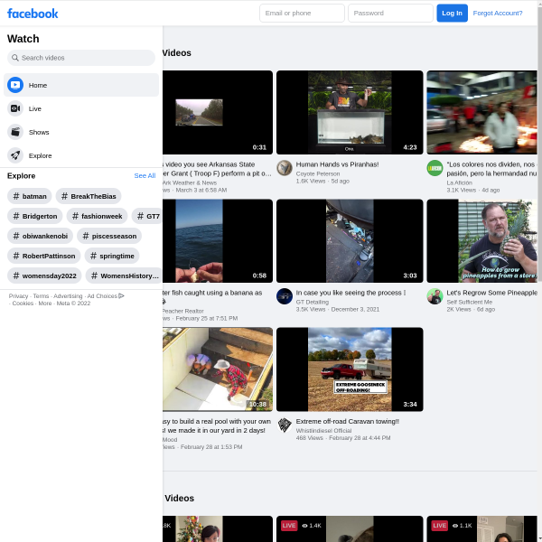Open Extreme off-road Caravan towing title

[x=348, y=421]
